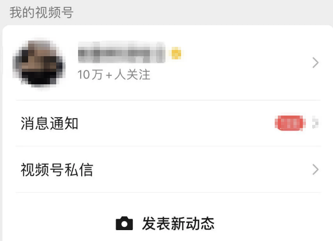Tap blank space in 消息通知 row

pyautogui.click(x=176, y=123)
